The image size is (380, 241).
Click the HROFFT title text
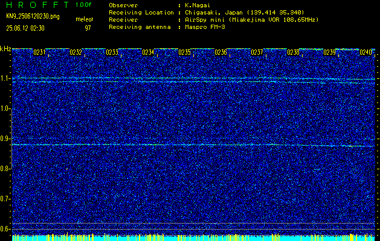tap(37, 5)
